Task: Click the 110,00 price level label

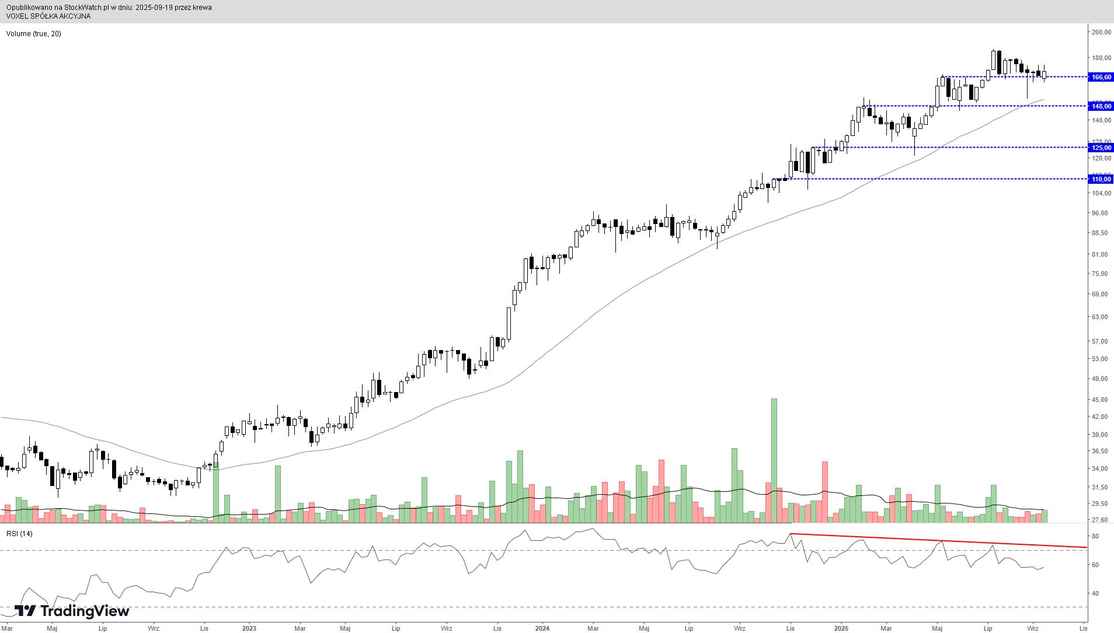Action: [1101, 179]
